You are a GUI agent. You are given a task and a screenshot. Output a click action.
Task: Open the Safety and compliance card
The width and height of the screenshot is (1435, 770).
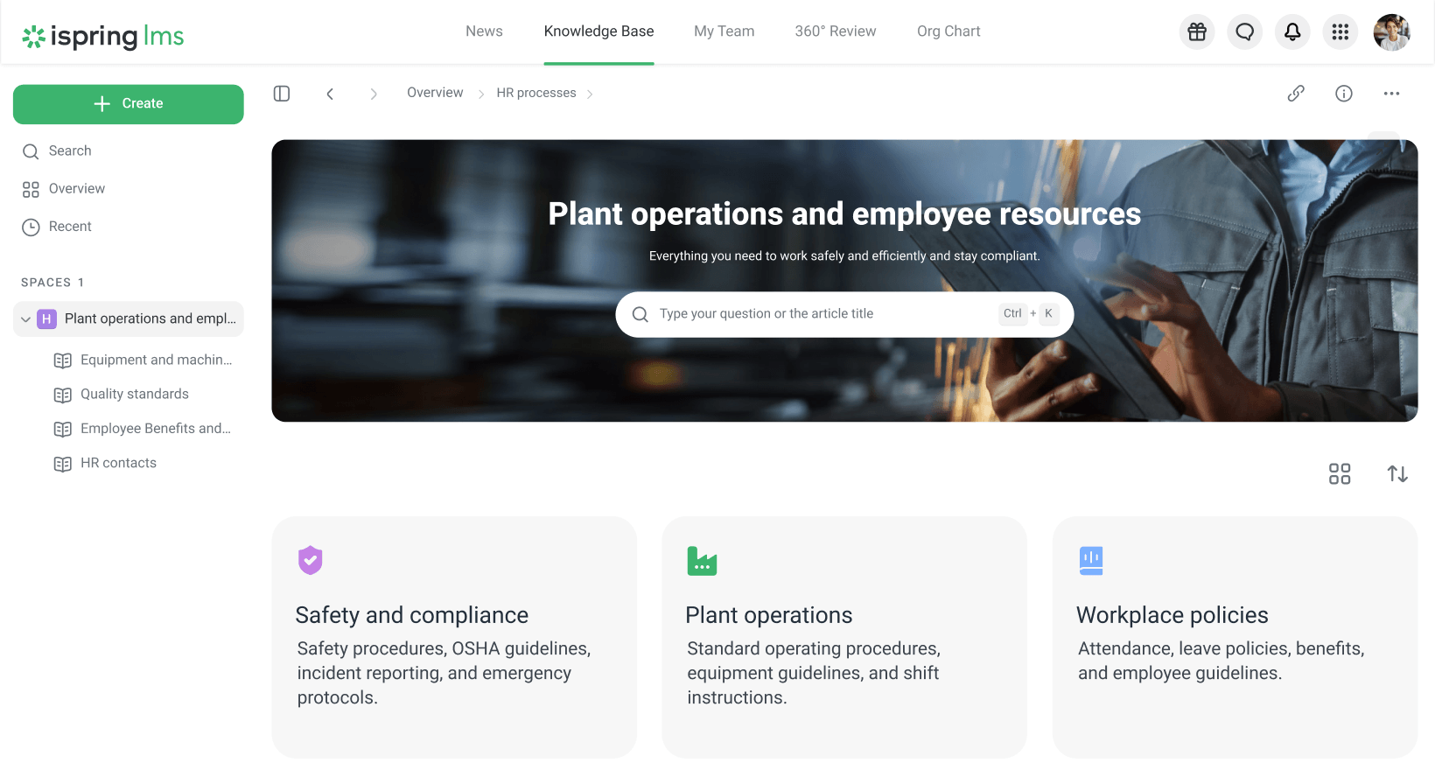tap(454, 637)
